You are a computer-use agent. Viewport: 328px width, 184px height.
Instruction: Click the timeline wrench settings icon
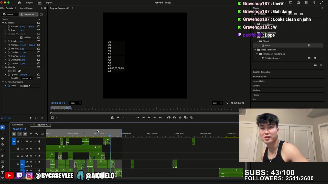[x=36, y=134]
